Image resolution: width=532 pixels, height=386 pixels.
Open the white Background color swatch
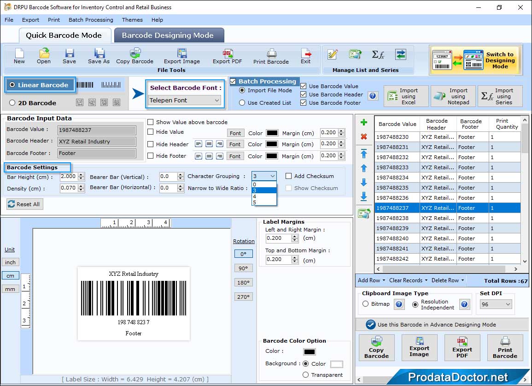337,364
